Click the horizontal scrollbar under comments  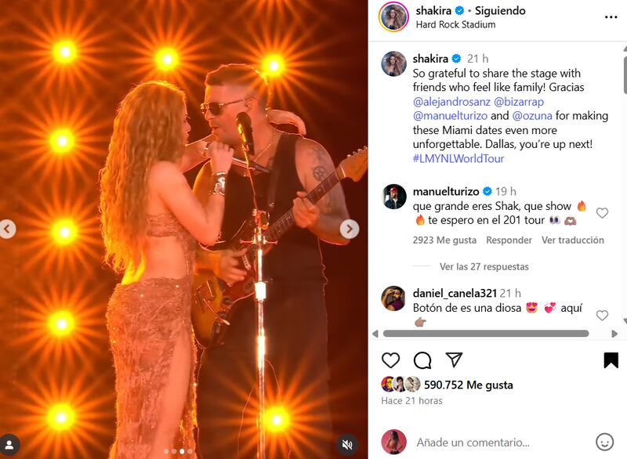coord(486,334)
